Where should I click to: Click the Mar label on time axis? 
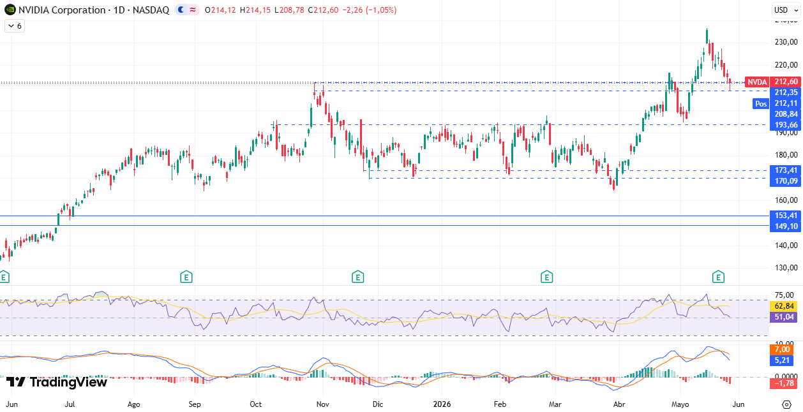555,404
